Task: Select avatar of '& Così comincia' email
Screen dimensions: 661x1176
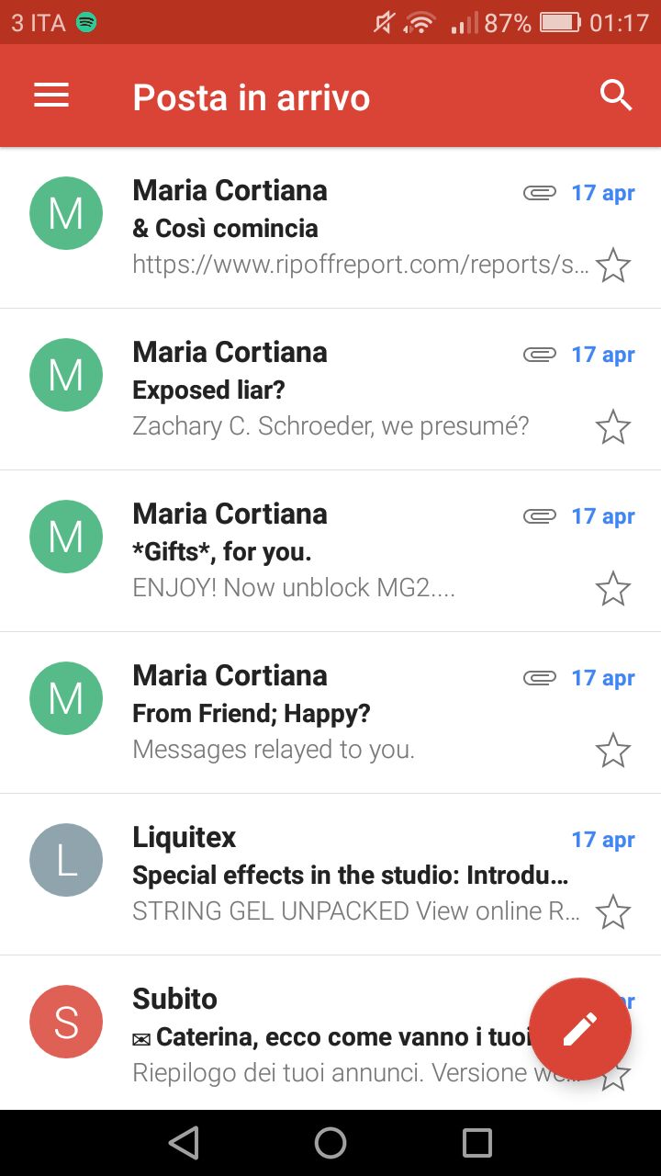Action: point(66,213)
